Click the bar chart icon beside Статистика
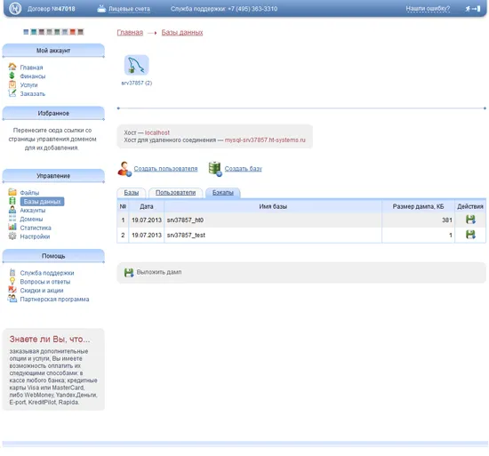This screenshot has height=456, width=489. click(12, 227)
